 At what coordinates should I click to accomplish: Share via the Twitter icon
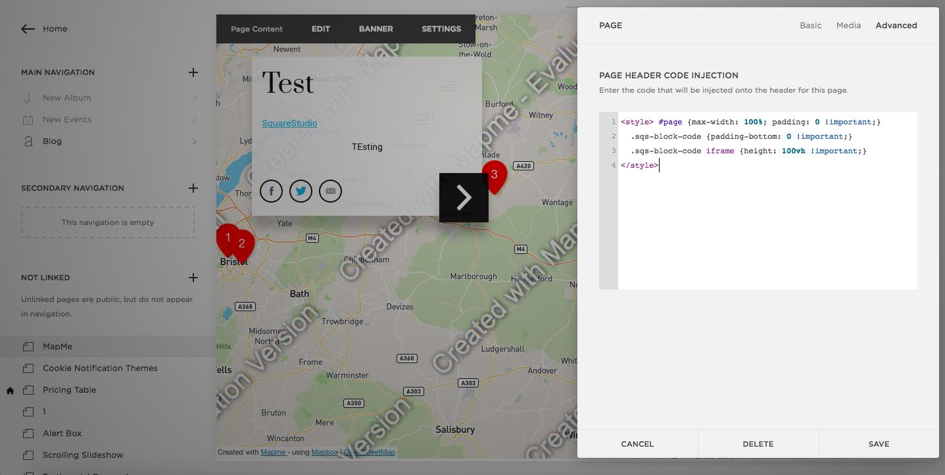(301, 191)
